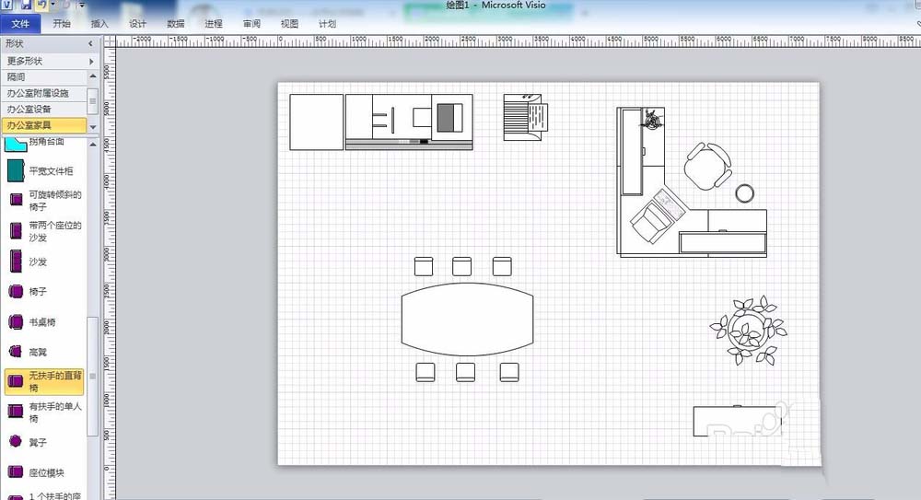Select the 可旋转倾斜的椅子 shape icon
The height and width of the screenshot is (500, 921).
16,201
